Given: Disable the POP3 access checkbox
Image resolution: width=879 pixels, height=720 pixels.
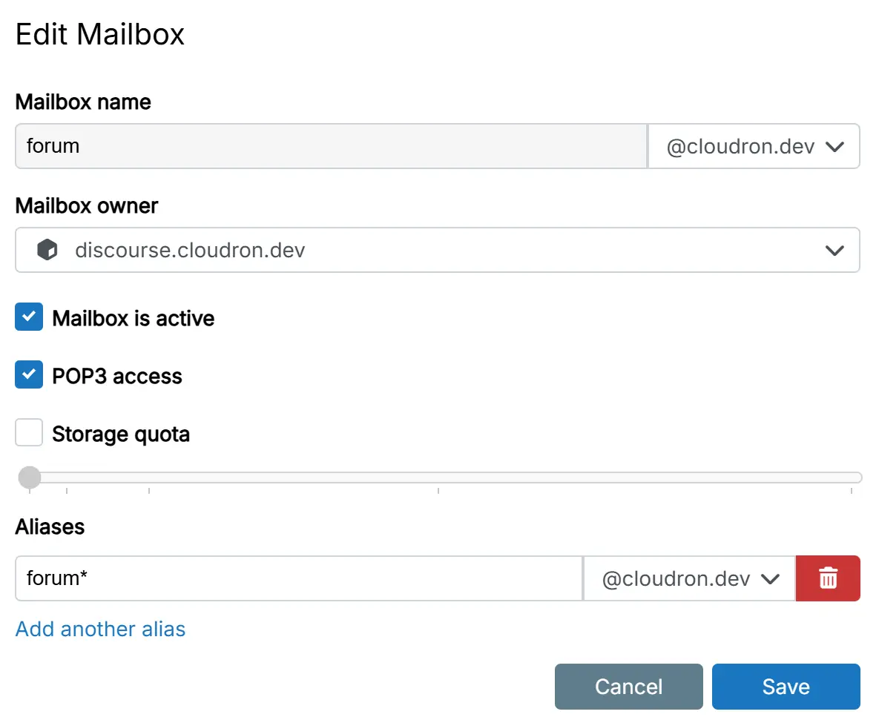Looking at the screenshot, I should 29,375.
